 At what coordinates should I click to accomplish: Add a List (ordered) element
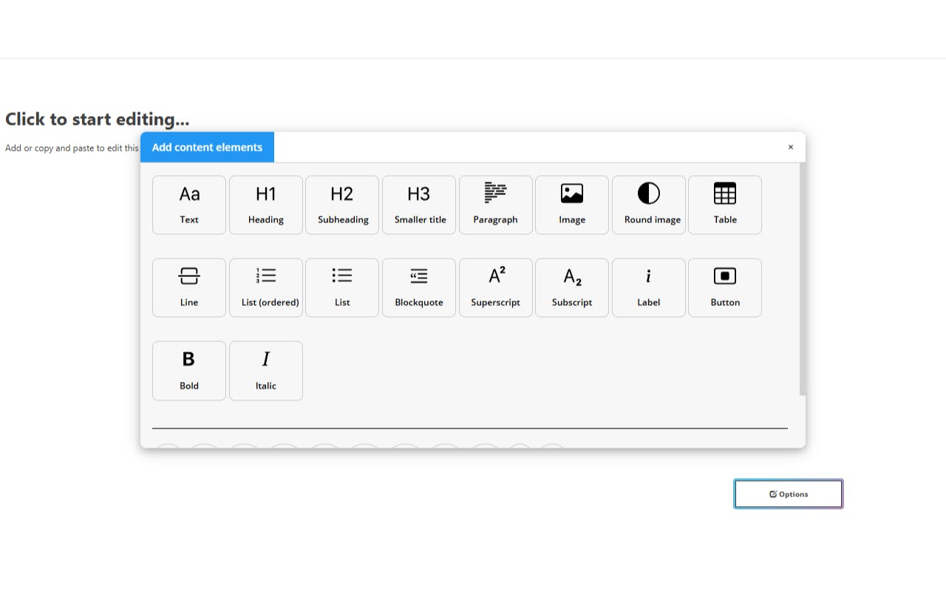click(266, 287)
